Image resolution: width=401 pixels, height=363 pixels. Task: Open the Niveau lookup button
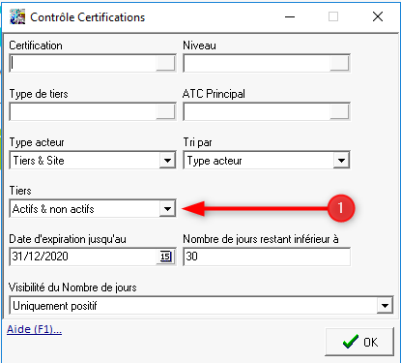pos(339,63)
